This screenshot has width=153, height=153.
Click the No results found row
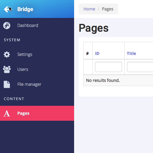(x=118, y=80)
